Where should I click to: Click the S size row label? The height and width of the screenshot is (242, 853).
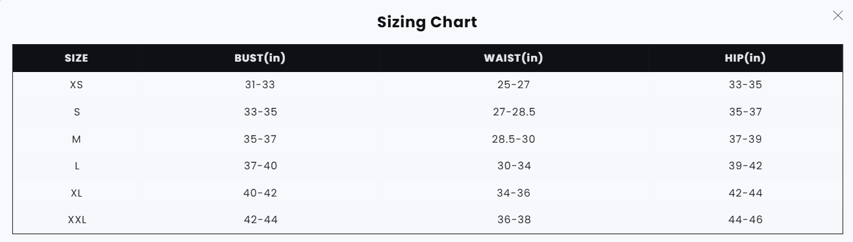click(77, 112)
